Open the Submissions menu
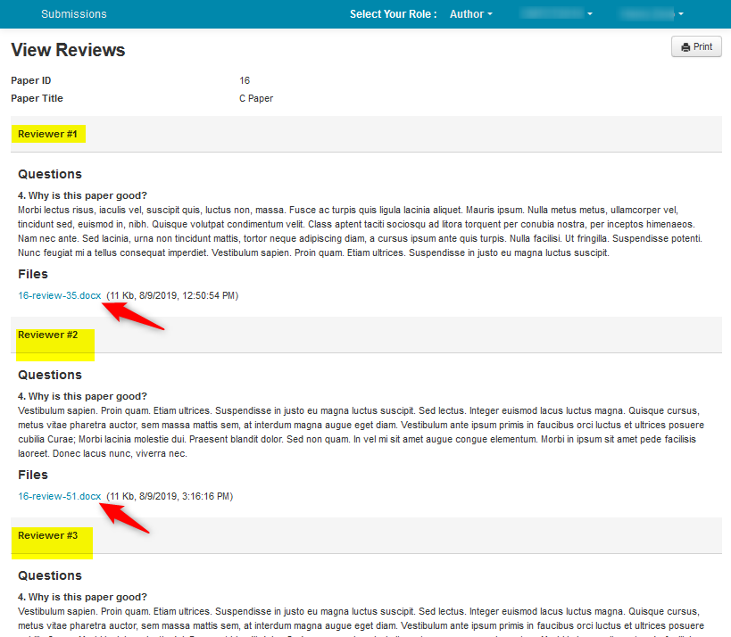Image resolution: width=731 pixels, height=637 pixels. [x=73, y=14]
